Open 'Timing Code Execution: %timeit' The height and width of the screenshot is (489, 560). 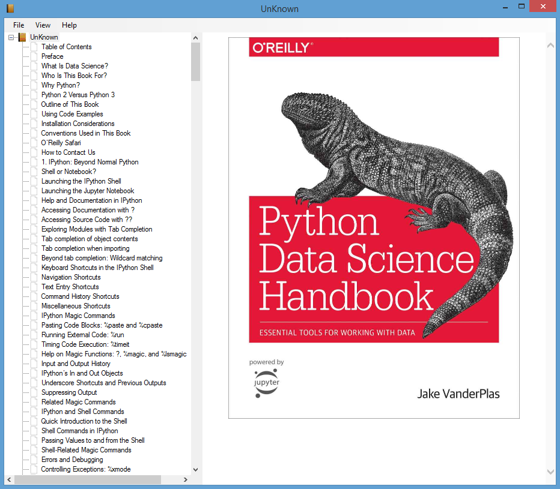pyautogui.click(x=85, y=344)
